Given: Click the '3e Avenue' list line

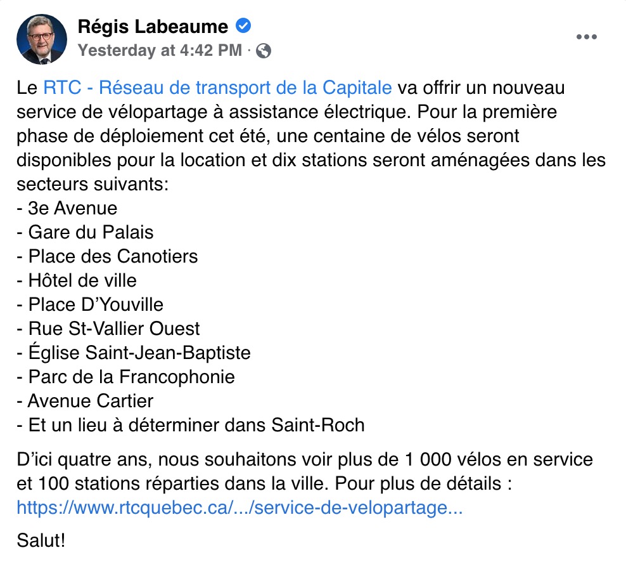Looking at the screenshot, I should tap(67, 208).
